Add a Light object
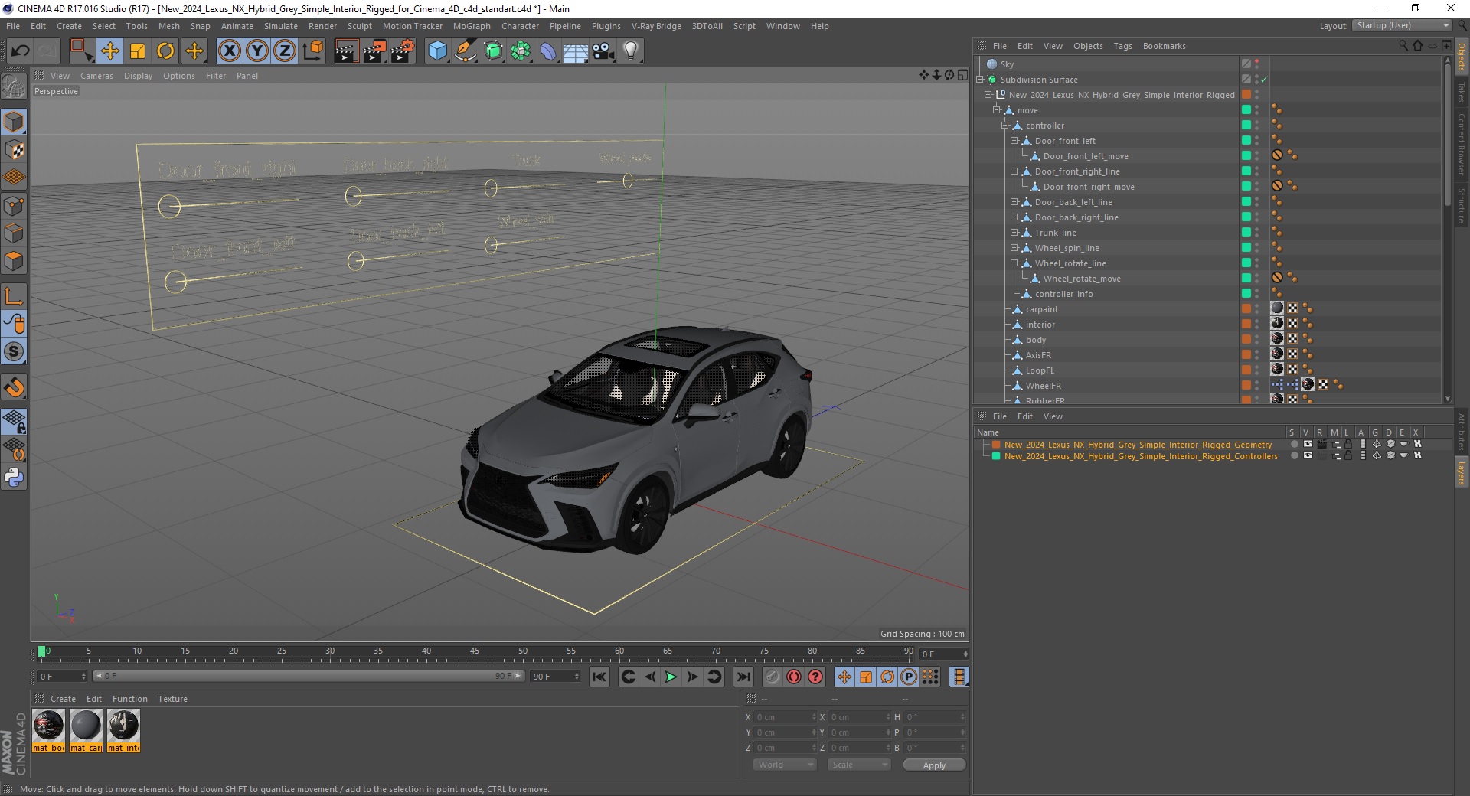The width and height of the screenshot is (1470, 796). point(631,51)
